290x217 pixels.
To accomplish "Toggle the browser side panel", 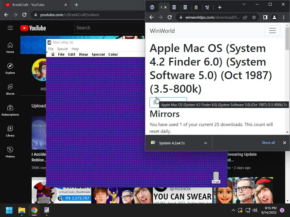I will click(265, 17).
